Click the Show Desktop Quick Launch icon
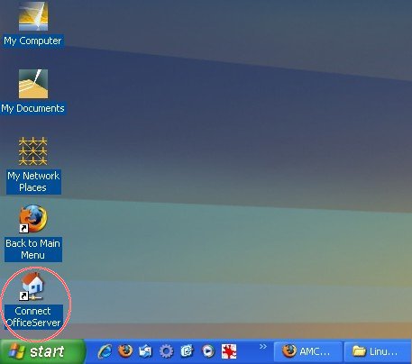The height and width of the screenshot is (364, 412). [145, 351]
